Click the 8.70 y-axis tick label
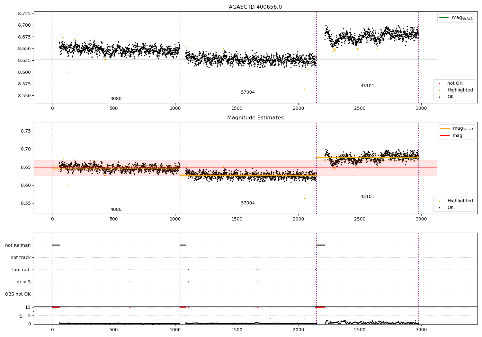482x337 pixels. point(26,149)
